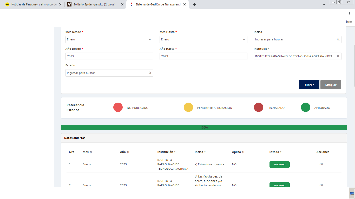
Task: Open the tab search chevron
Action: [x=324, y=4]
